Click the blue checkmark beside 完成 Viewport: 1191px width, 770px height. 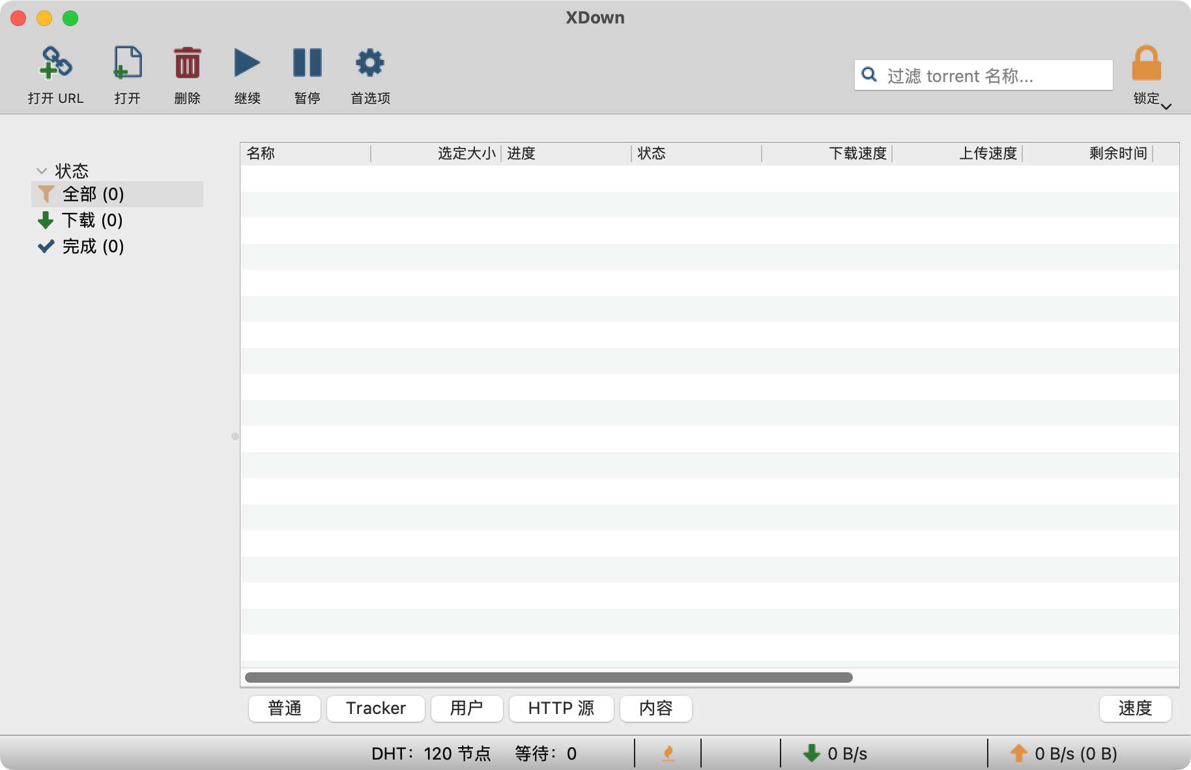tap(46, 246)
